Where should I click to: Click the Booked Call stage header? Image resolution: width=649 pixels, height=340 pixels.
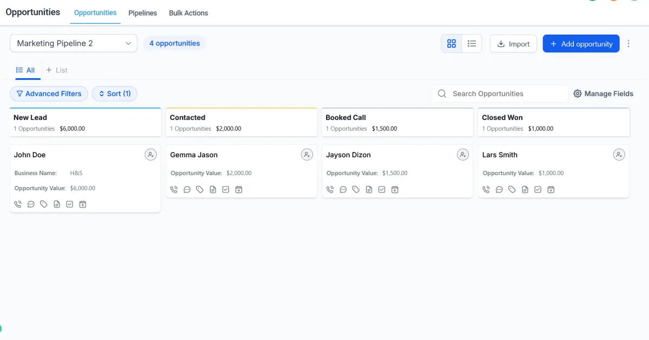pos(398,122)
